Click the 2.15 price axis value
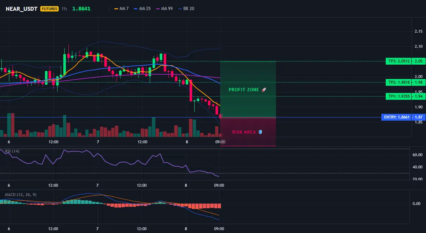This screenshot has width=426, height=233. tap(419, 31)
